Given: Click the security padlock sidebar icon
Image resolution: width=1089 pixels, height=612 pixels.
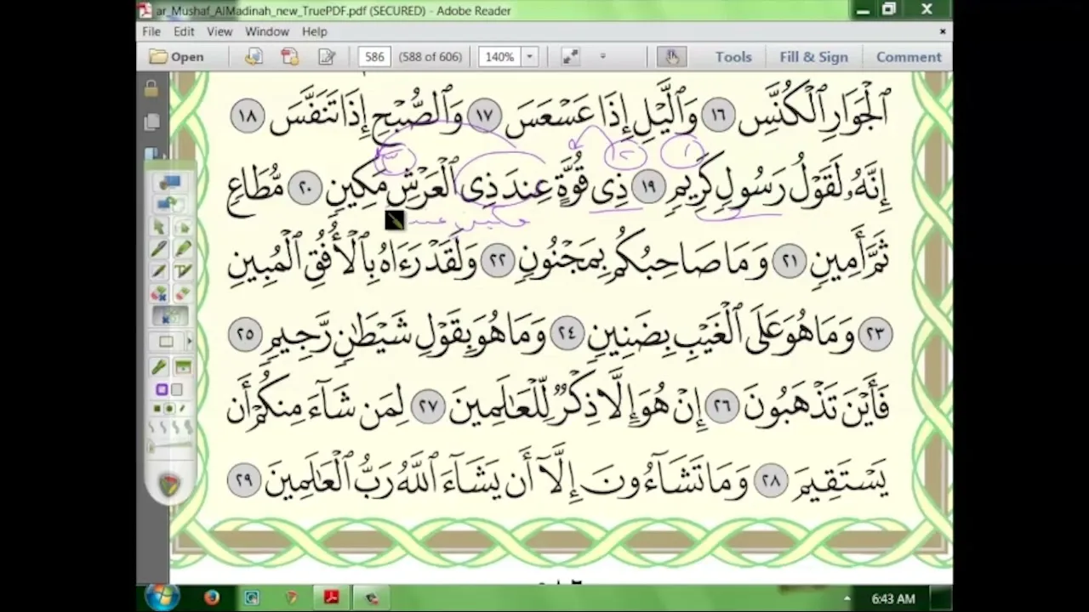Looking at the screenshot, I should pyautogui.click(x=151, y=89).
